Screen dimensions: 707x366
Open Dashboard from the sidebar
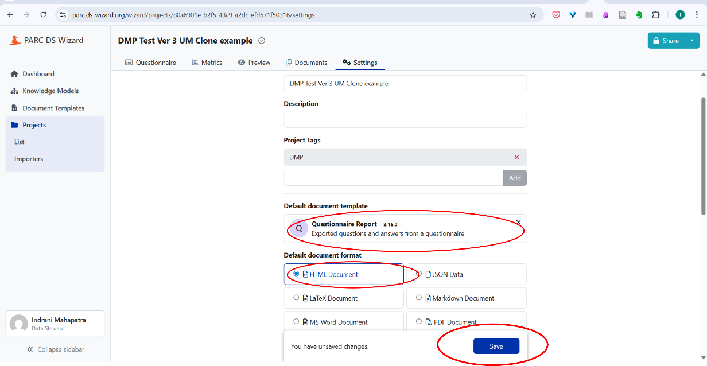[x=38, y=74]
